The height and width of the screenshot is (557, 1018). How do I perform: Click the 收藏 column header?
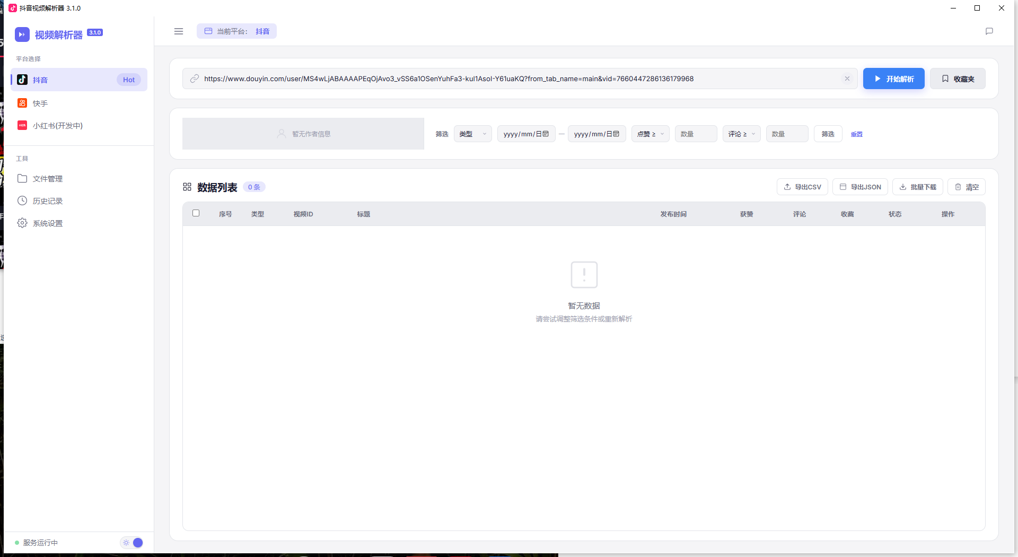coord(847,214)
